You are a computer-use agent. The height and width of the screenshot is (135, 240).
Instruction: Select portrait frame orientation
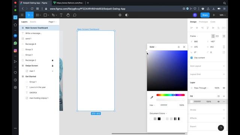tap(213, 36)
